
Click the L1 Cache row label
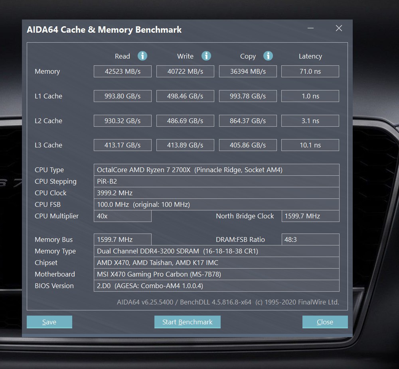(x=48, y=96)
